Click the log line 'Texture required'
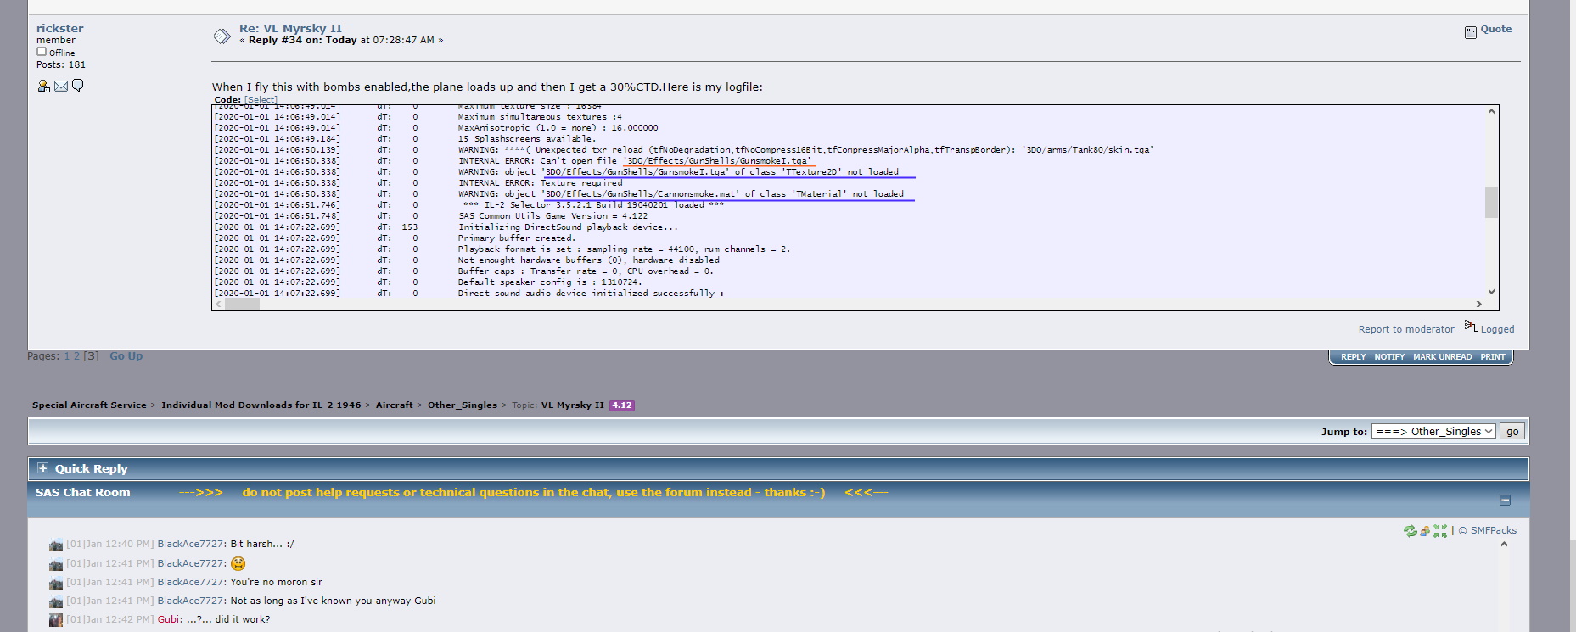 pyautogui.click(x=541, y=183)
